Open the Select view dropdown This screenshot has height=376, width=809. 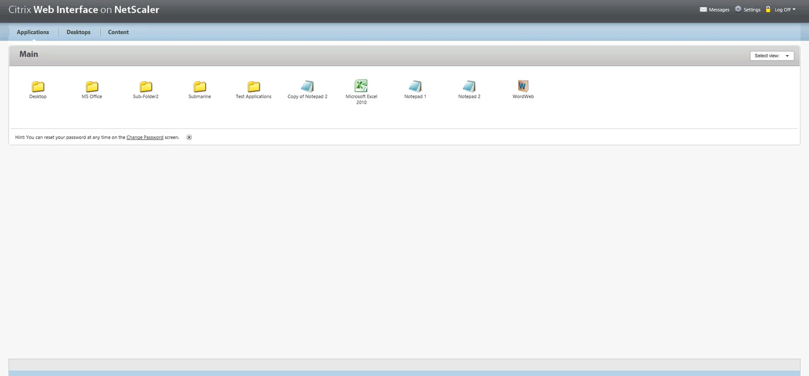(x=772, y=56)
